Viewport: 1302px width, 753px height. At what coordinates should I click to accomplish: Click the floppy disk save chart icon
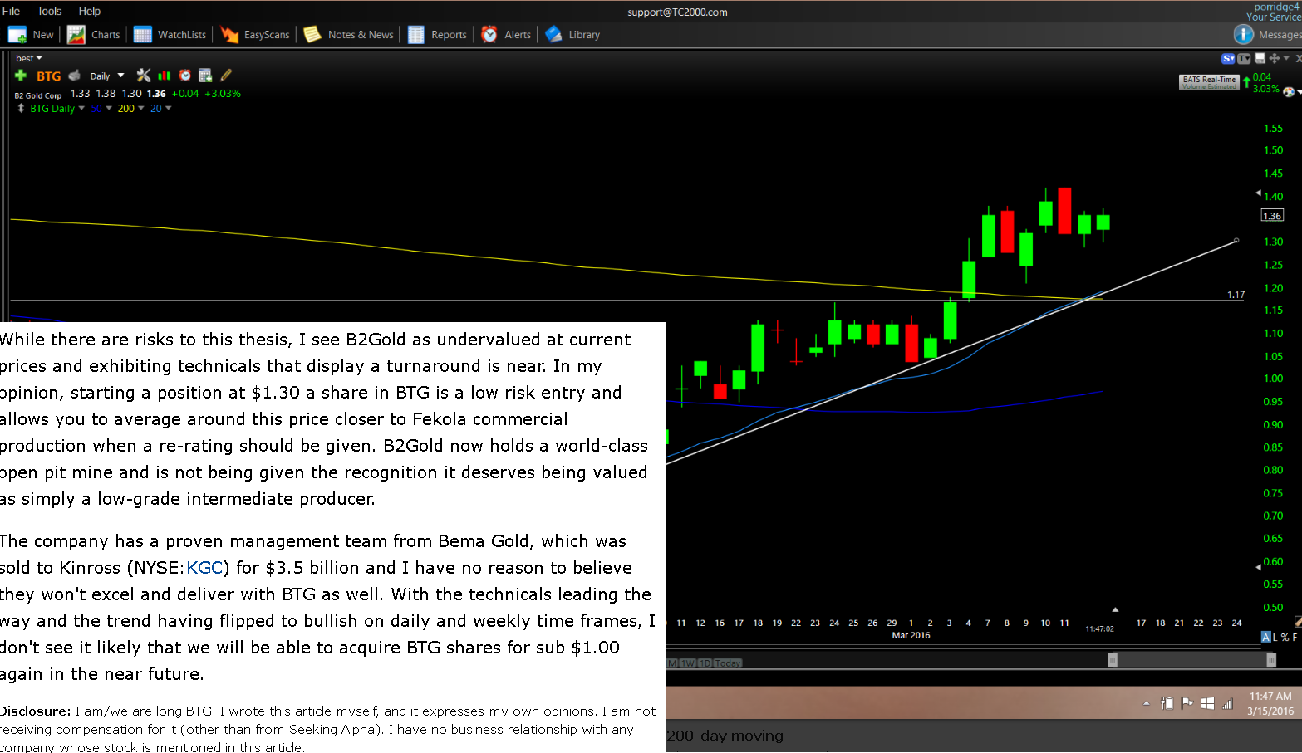(x=1260, y=58)
